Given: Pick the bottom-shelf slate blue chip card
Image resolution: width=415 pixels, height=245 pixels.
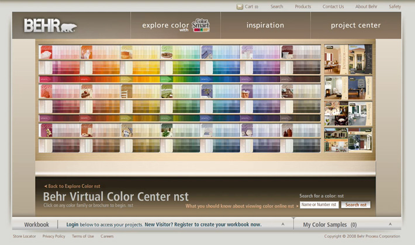Looking at the screenshot, I should 226,146.
